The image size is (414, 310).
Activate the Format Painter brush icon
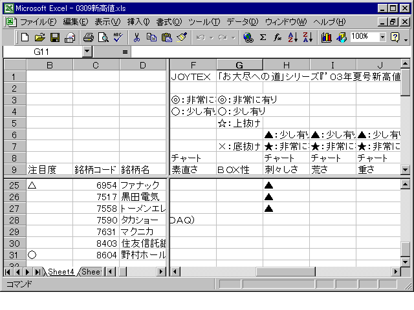[182, 37]
